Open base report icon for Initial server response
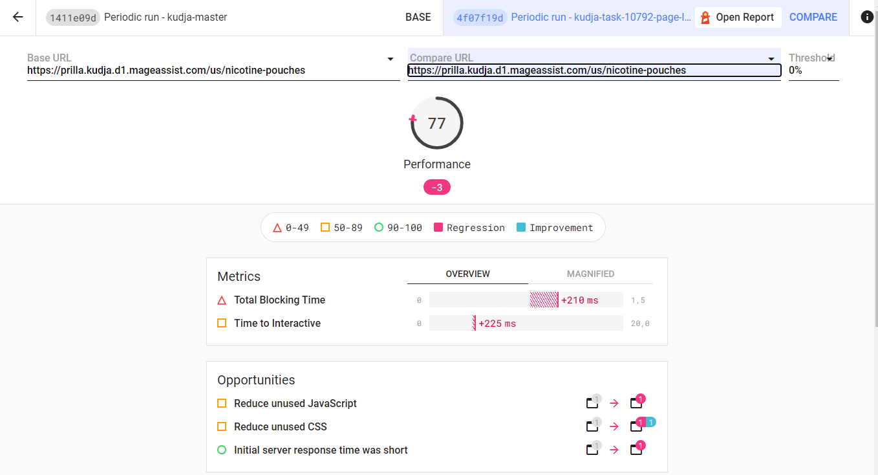This screenshot has width=878, height=475. (x=592, y=450)
